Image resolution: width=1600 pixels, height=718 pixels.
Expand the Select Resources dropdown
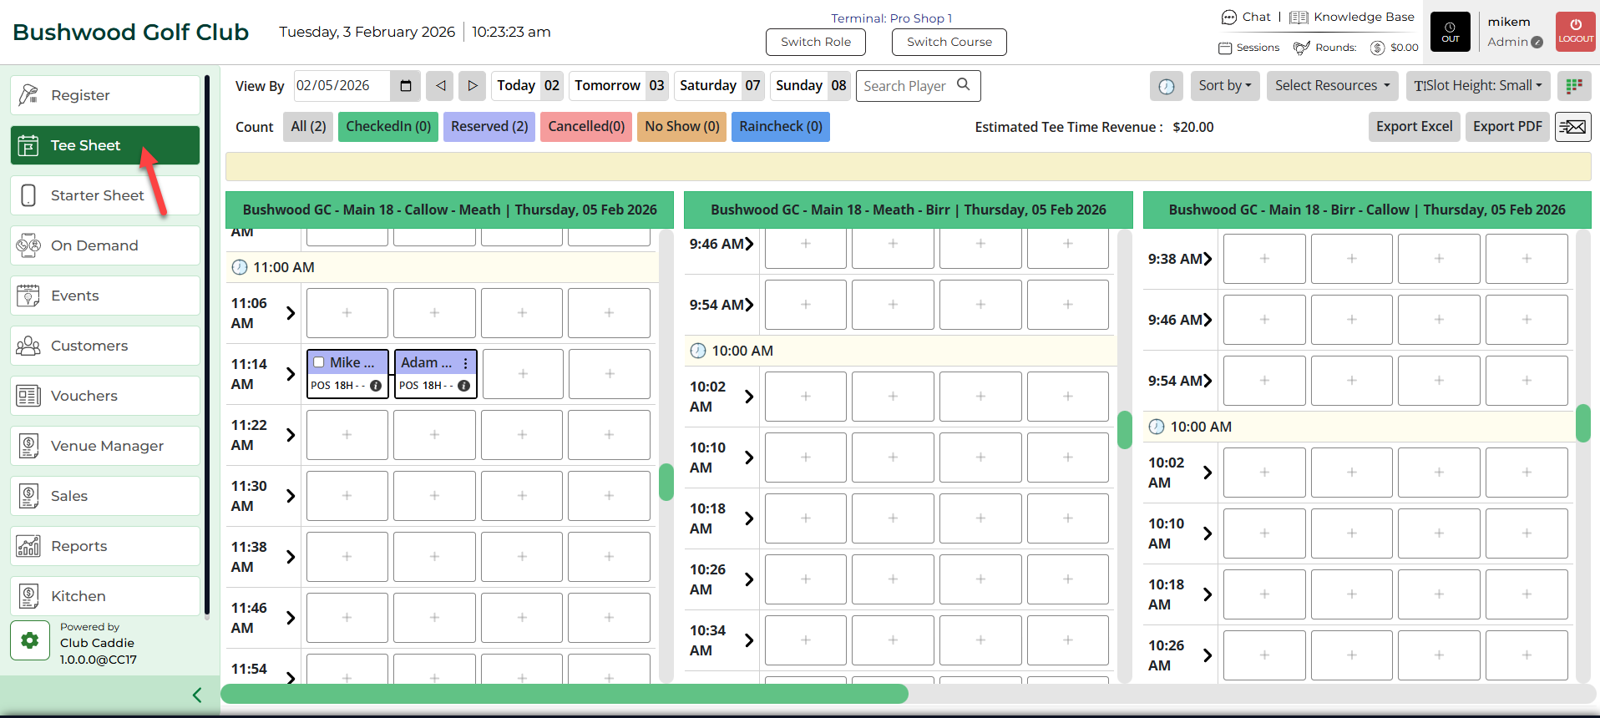pyautogui.click(x=1332, y=86)
